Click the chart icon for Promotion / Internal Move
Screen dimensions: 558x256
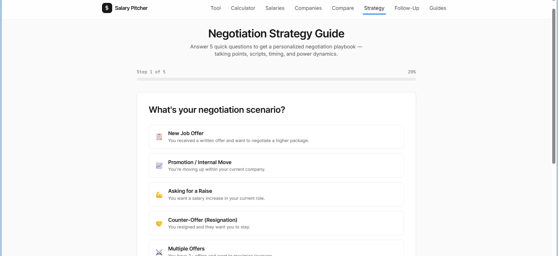tap(159, 166)
